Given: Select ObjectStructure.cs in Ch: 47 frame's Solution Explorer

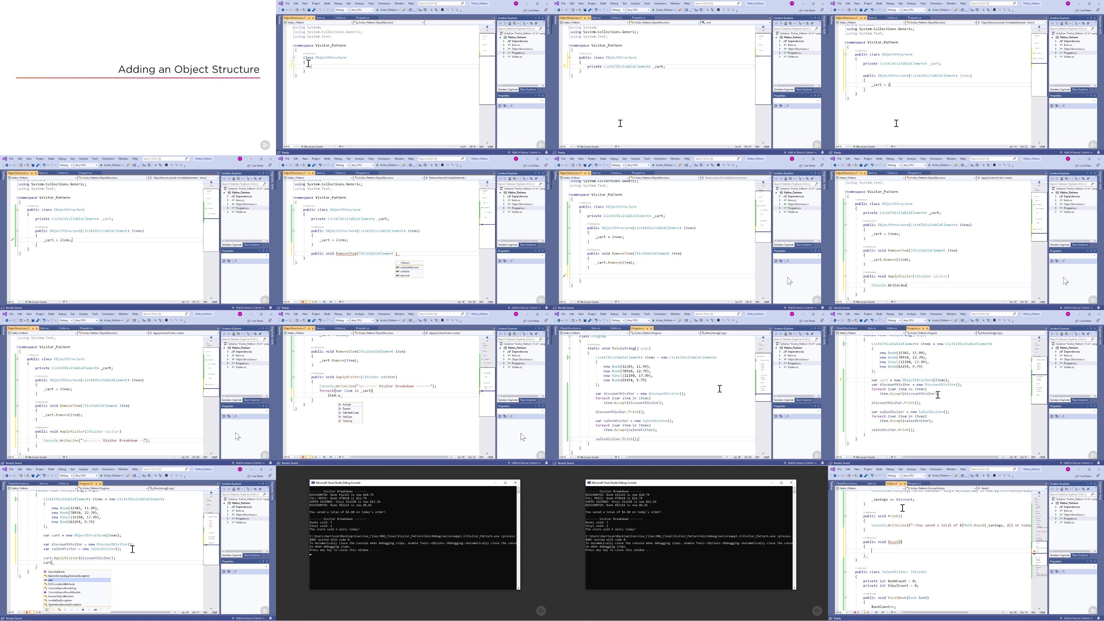Looking at the screenshot, I should (799, 49).
